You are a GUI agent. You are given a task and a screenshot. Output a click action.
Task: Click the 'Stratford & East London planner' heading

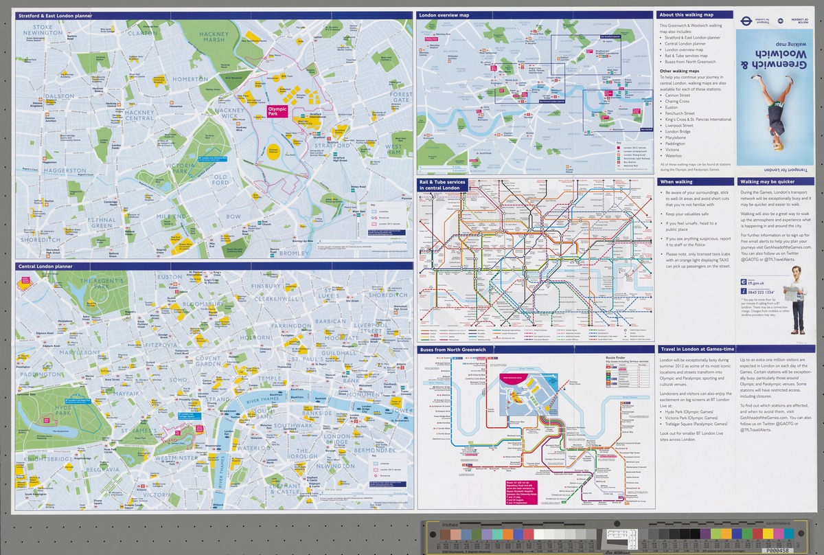pos(55,14)
